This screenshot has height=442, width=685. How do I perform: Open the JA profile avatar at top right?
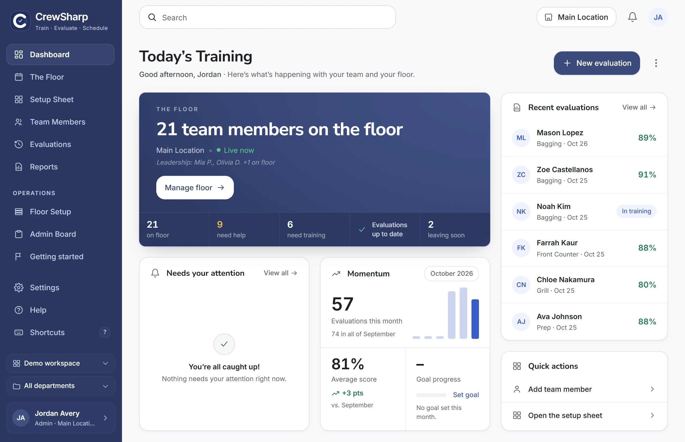click(658, 17)
